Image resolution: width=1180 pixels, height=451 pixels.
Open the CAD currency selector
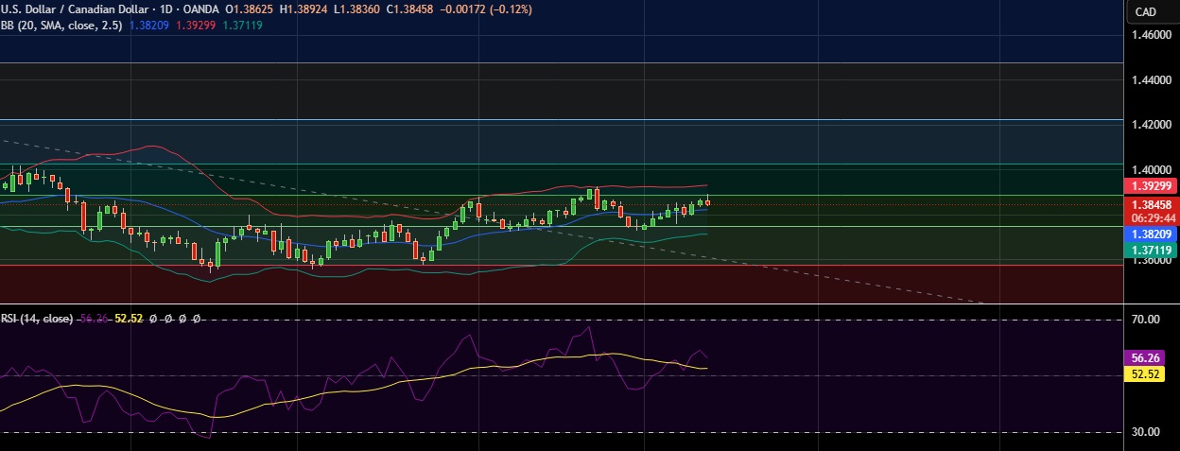(x=1145, y=12)
